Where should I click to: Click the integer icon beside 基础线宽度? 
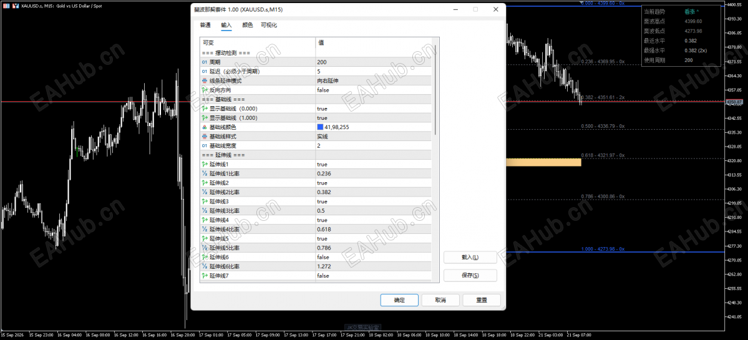tap(205, 146)
